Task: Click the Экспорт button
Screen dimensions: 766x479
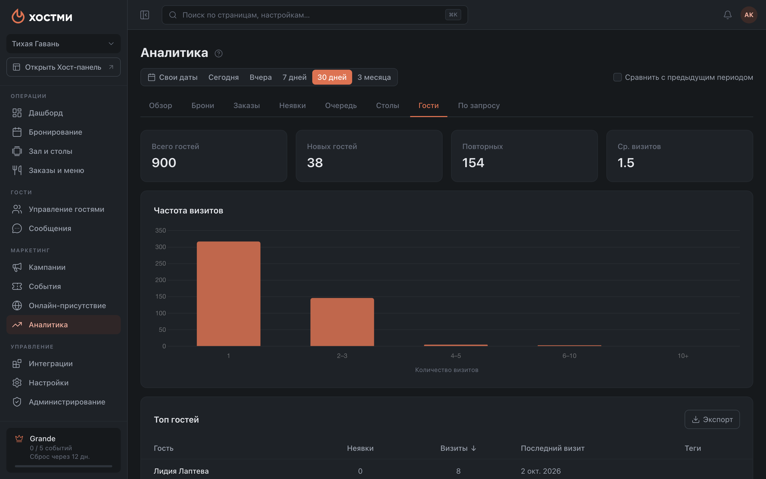Action: click(712, 419)
